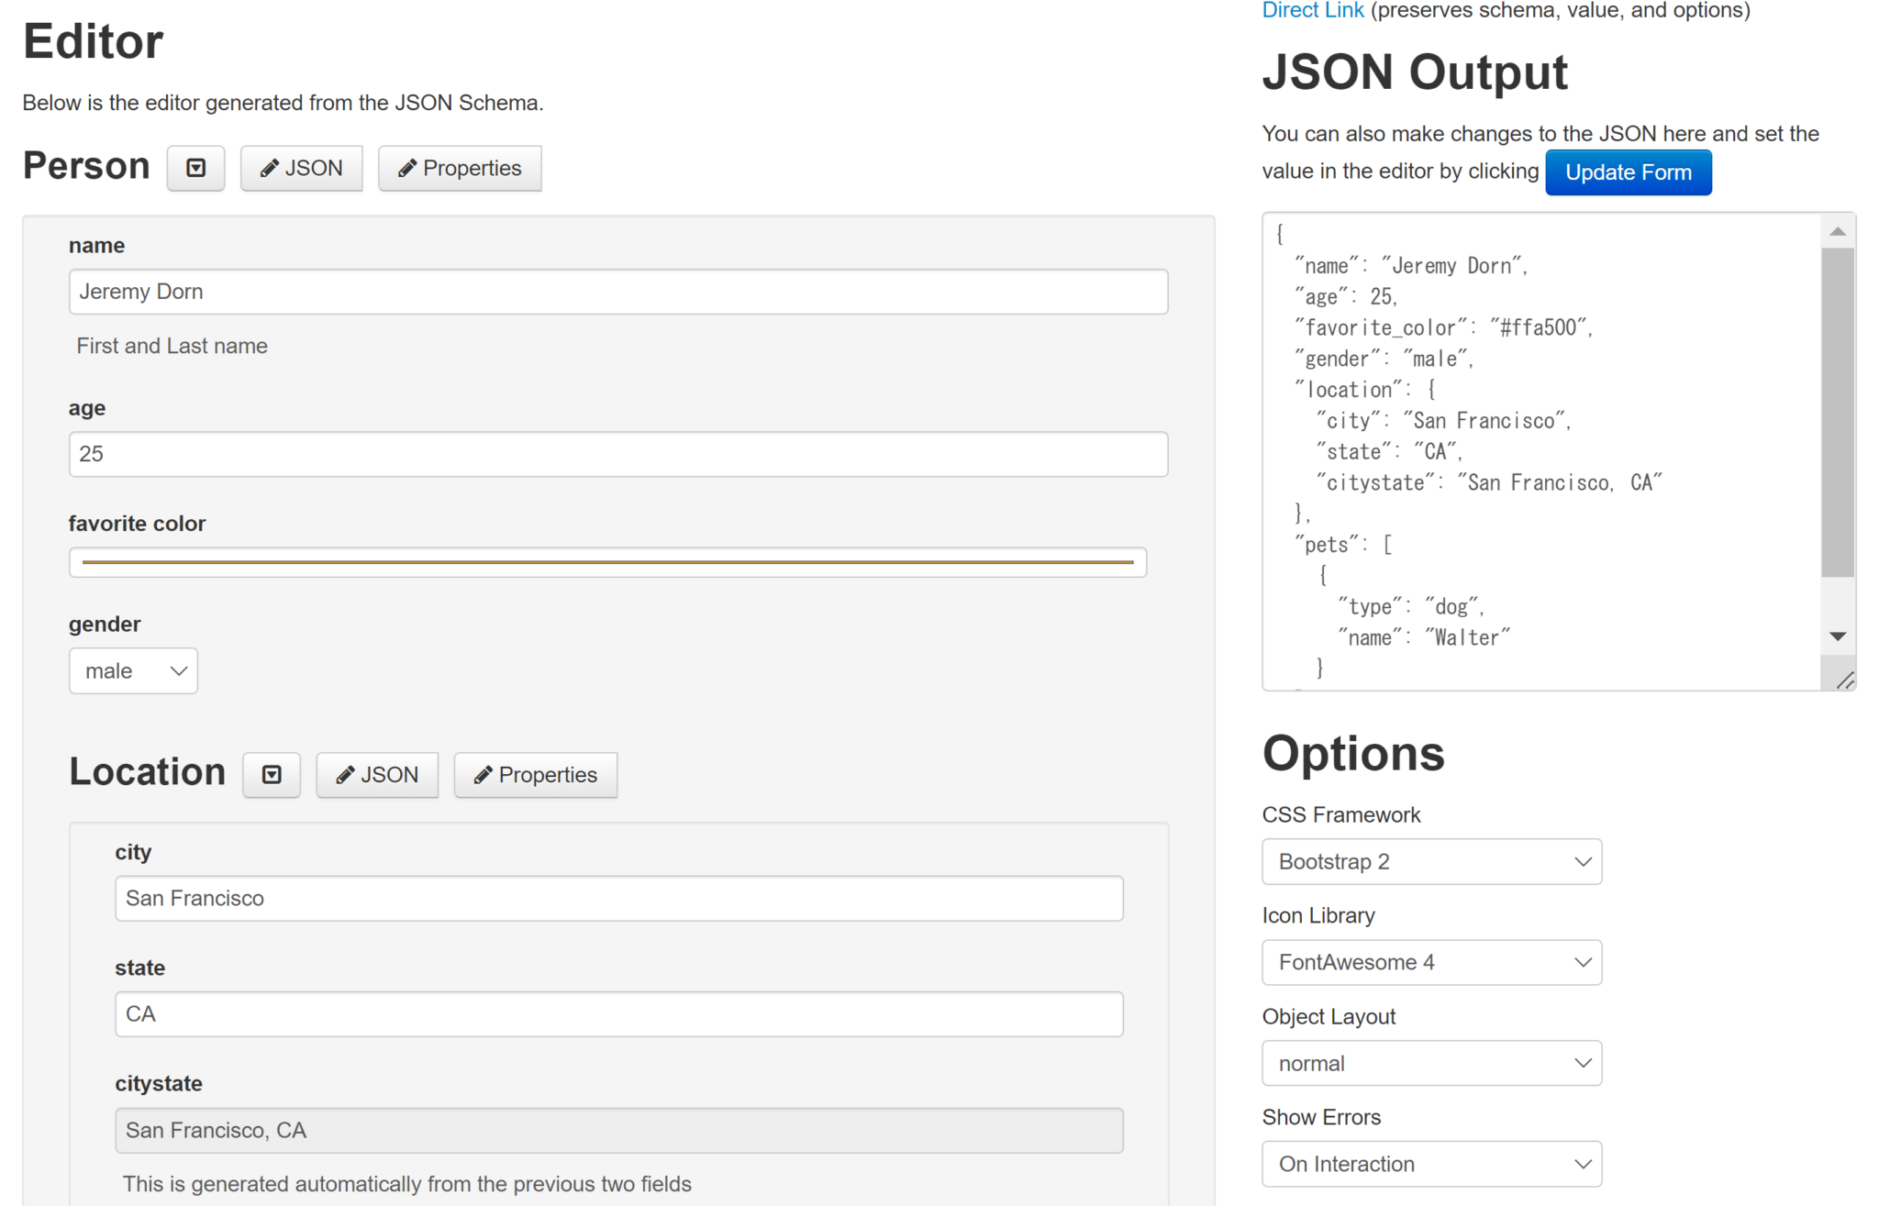Collapse the Location section
The width and height of the screenshot is (1879, 1206).
coord(271,775)
